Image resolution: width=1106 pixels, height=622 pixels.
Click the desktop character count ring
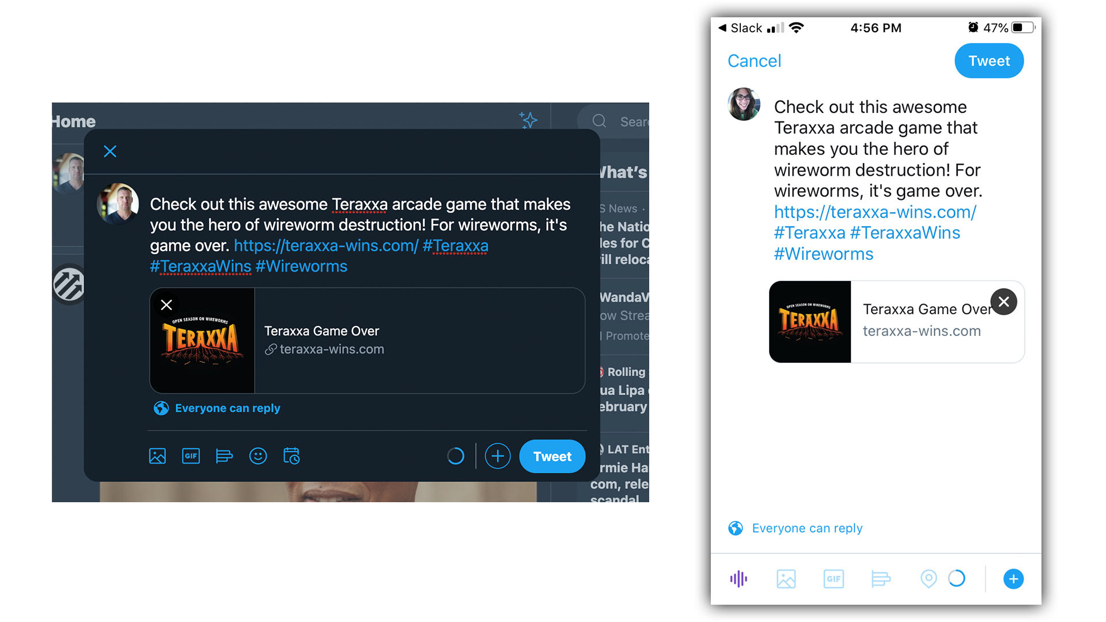[x=456, y=456]
